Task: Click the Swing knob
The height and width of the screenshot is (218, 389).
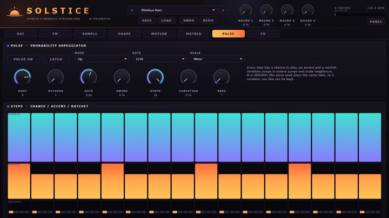Action: pos(122,78)
